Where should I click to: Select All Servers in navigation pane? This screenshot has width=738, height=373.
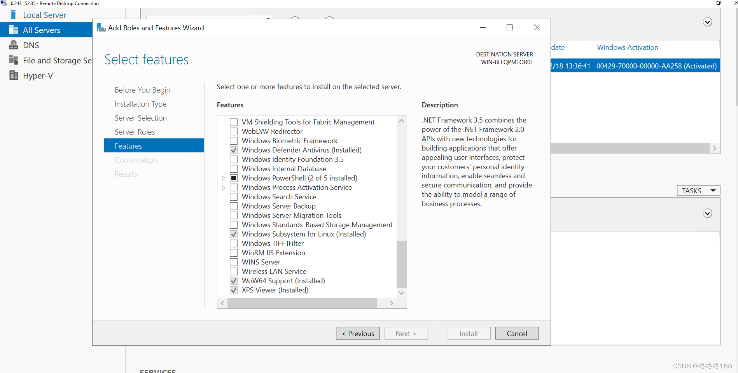(42, 30)
